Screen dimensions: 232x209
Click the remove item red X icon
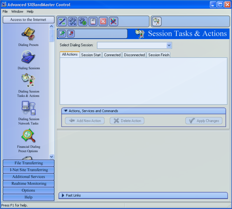point(71,34)
